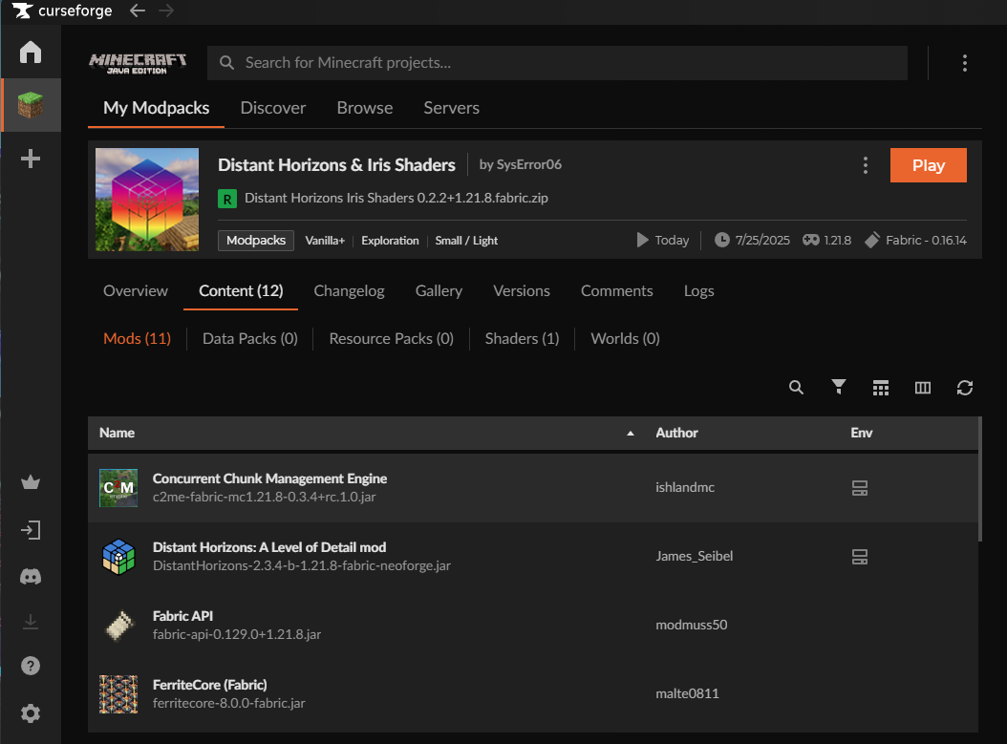
Task: Click the Exploration tag
Action: (390, 241)
